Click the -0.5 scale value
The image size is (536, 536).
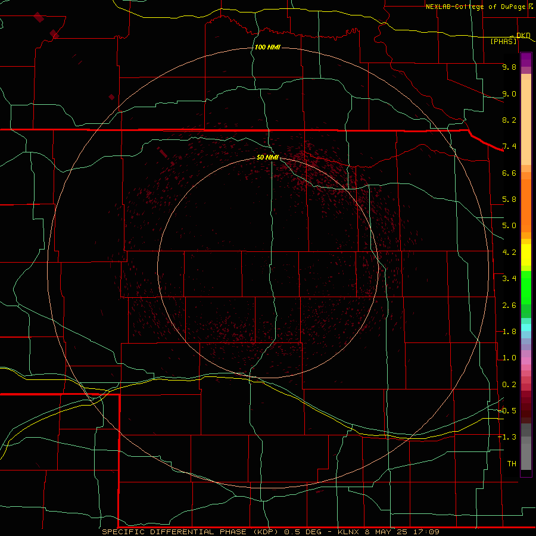pyautogui.click(x=507, y=411)
